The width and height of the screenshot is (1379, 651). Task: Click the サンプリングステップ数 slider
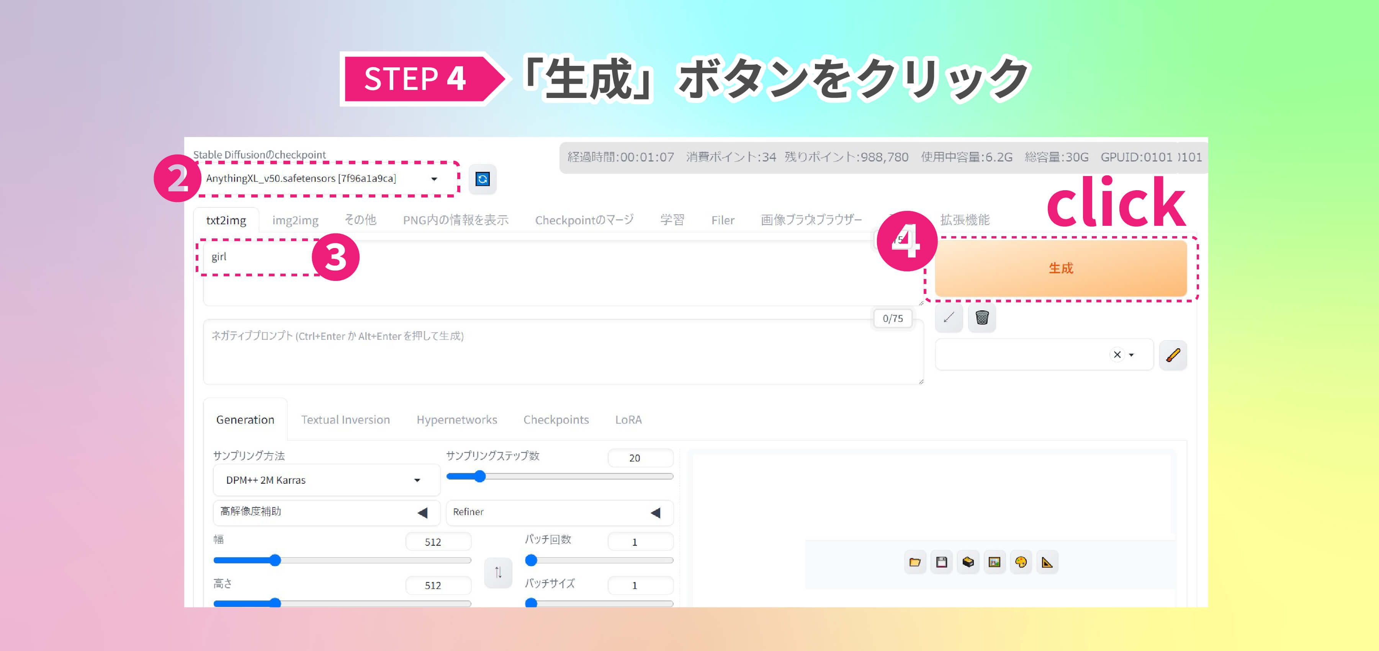point(559,476)
